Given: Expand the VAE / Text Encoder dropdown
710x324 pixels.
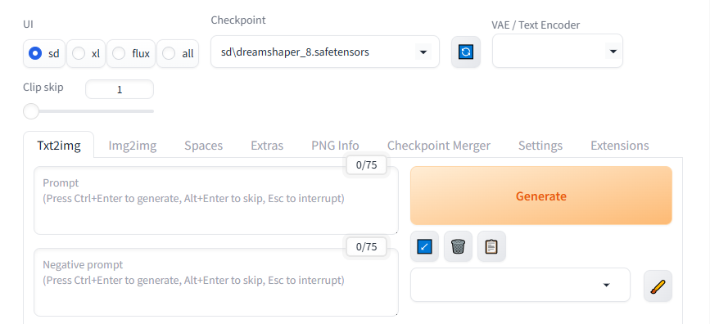Looking at the screenshot, I should 558,51.
